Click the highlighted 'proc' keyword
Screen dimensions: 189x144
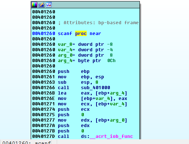click(x=81, y=34)
